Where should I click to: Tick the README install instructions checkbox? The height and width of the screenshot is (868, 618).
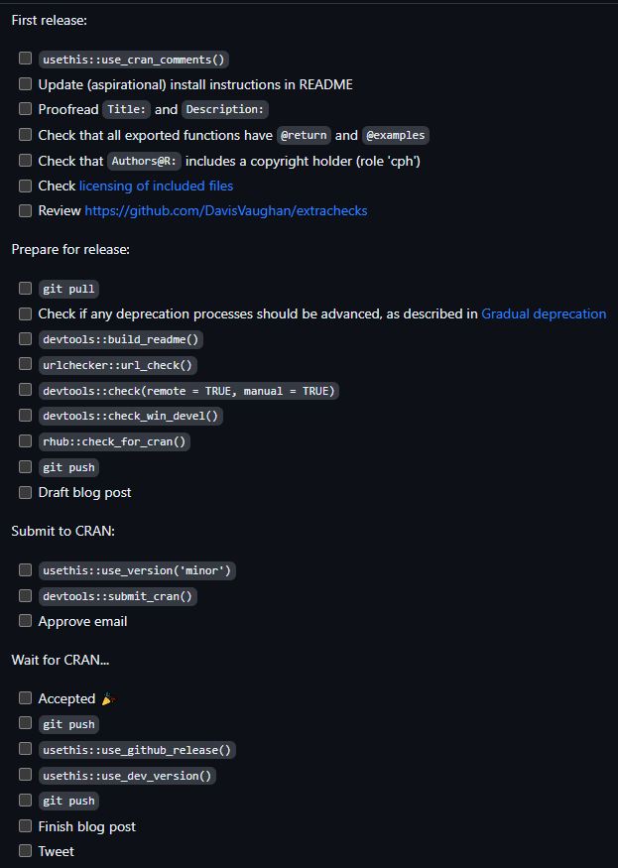pyautogui.click(x=25, y=84)
